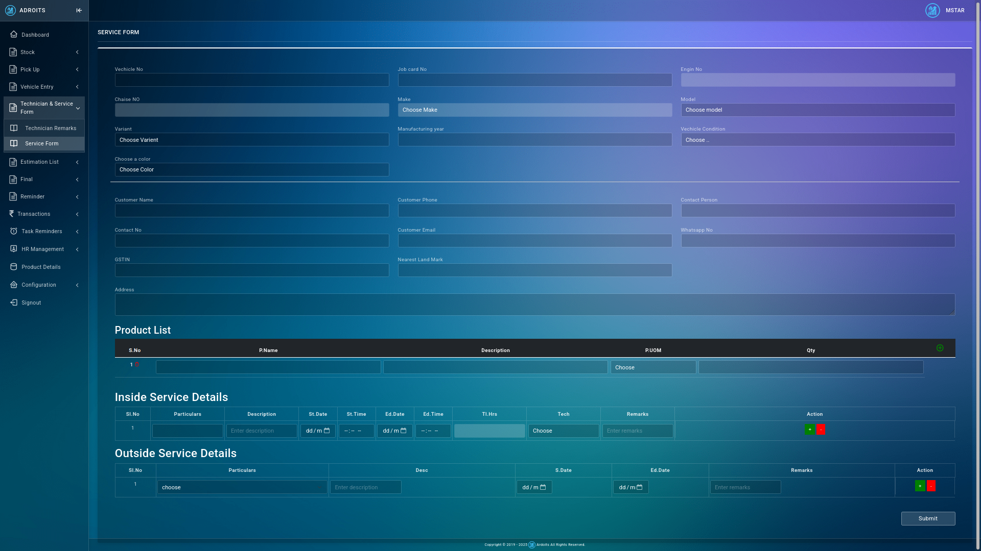Image resolution: width=981 pixels, height=551 pixels.
Task: Click red remove row button in Outside Service
Action: [931, 486]
